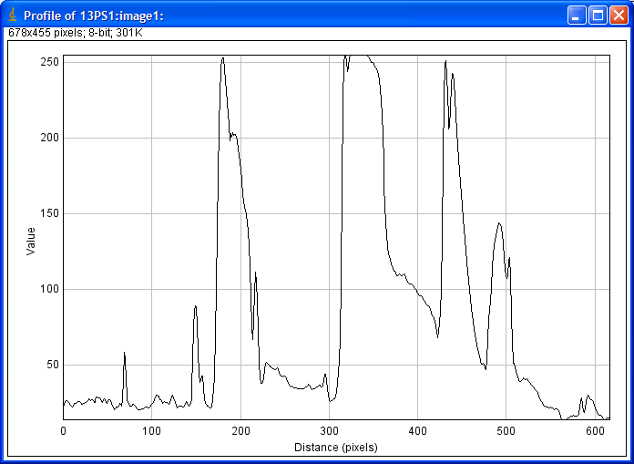The image size is (634, 464).
Task: Click the 0 tick label on x-axis
Action: coord(63,430)
